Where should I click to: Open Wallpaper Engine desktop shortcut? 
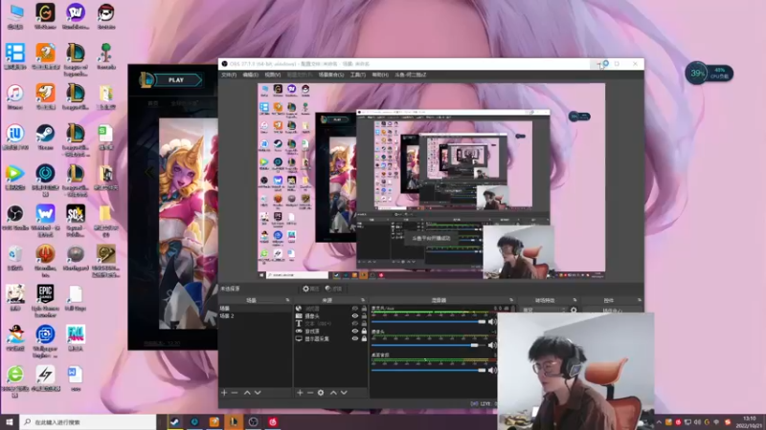(45, 341)
